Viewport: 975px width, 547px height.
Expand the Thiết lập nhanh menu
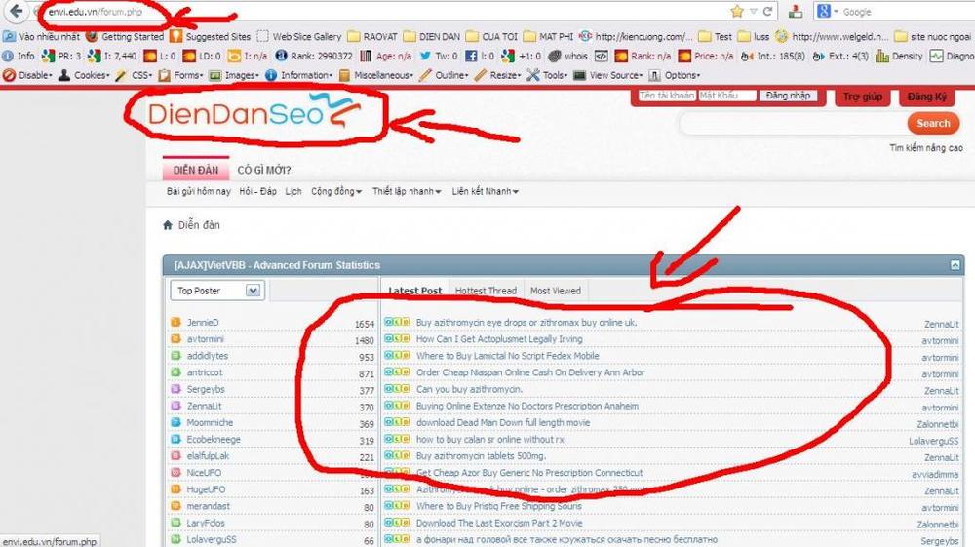click(x=407, y=191)
